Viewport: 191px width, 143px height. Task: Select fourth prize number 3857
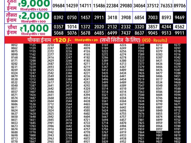click(x=153, y=27)
